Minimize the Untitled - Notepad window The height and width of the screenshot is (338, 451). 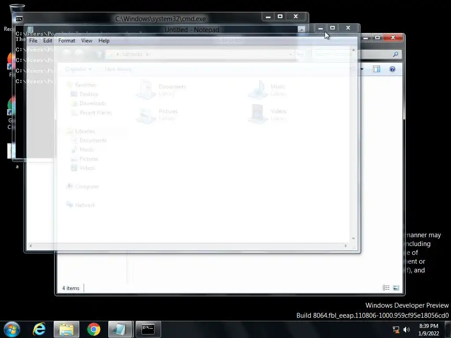321,28
